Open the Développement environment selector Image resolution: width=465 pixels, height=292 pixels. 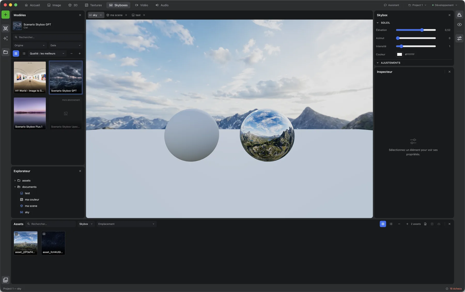pos(445,5)
